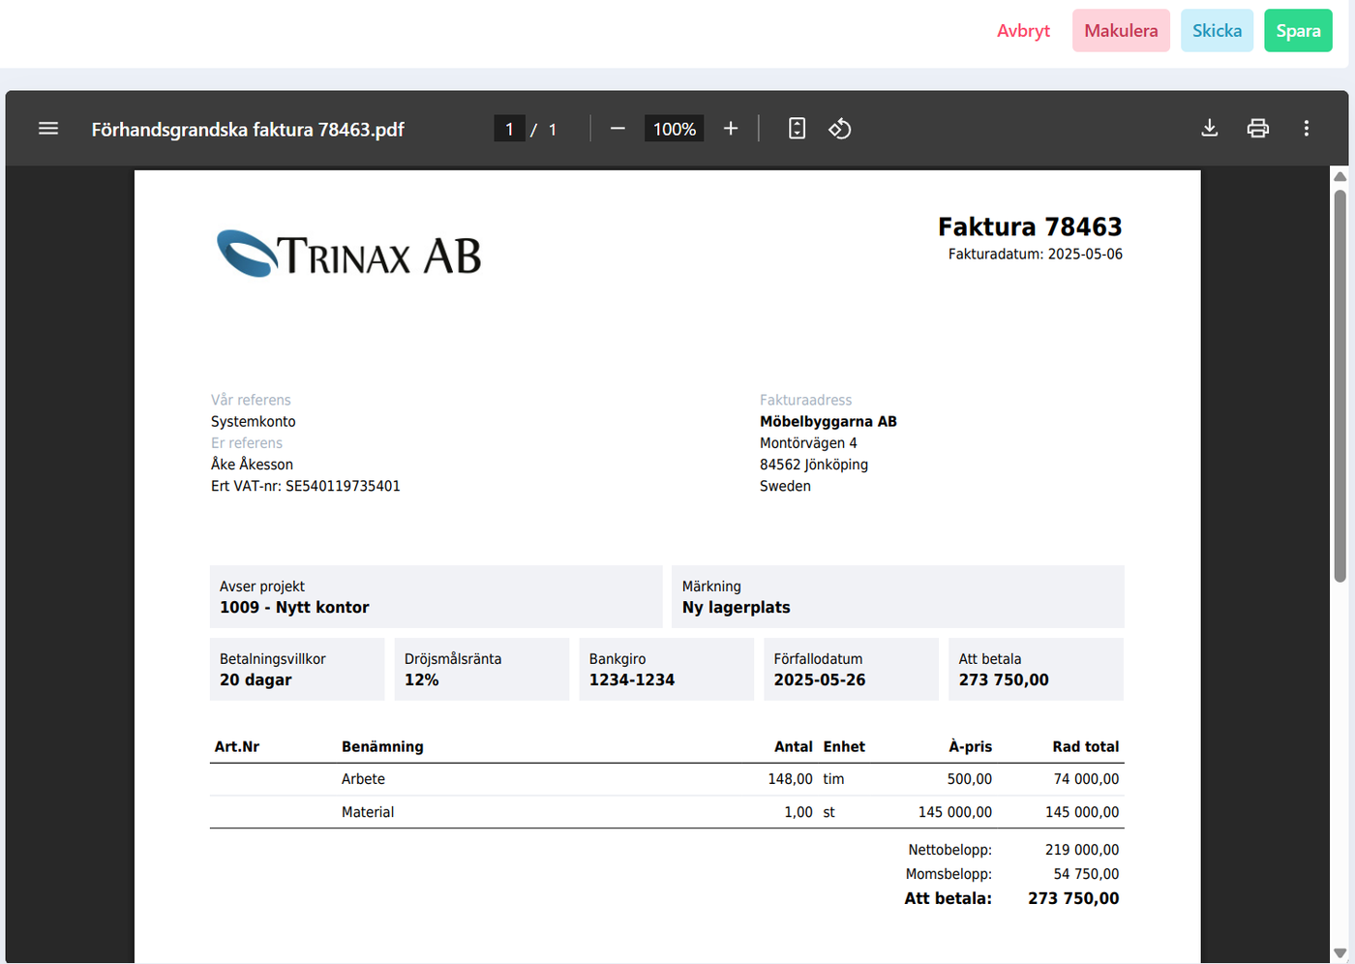
Task: Click the Bankgiro number '1234-1234'
Action: [x=632, y=680]
